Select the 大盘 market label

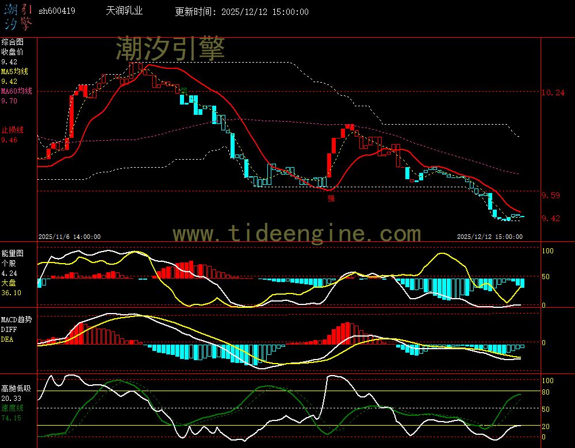coord(8,281)
